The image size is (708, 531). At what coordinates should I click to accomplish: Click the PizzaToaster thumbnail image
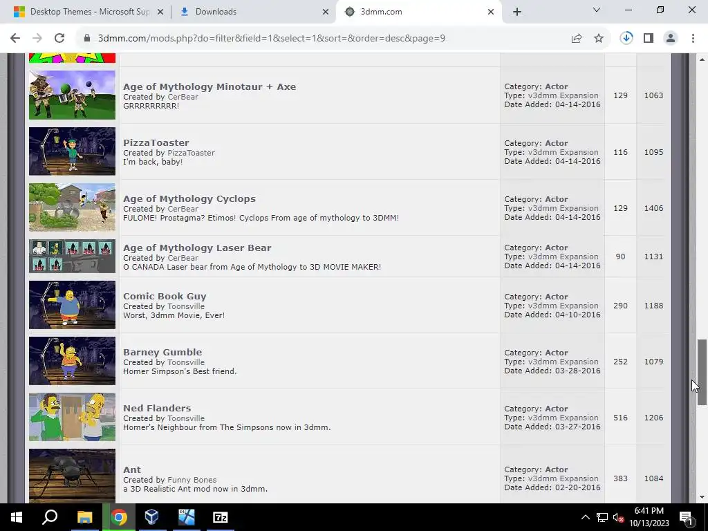(x=72, y=151)
